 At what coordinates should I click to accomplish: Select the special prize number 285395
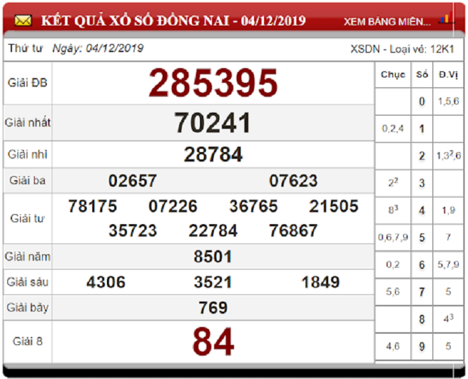pyautogui.click(x=213, y=83)
